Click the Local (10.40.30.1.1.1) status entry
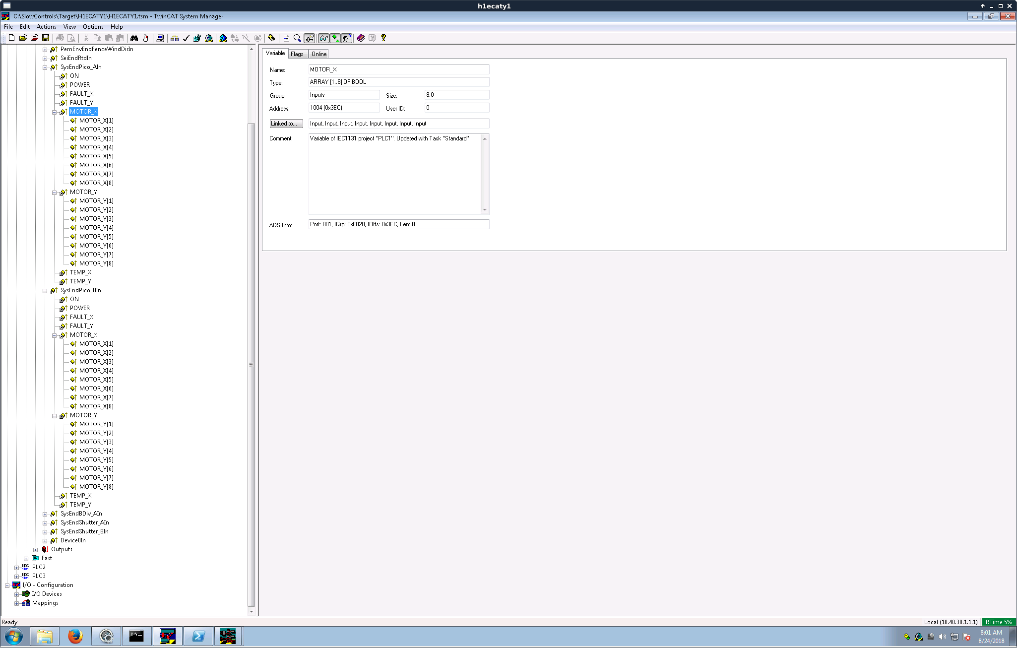Image resolution: width=1017 pixels, height=648 pixels. click(x=951, y=622)
